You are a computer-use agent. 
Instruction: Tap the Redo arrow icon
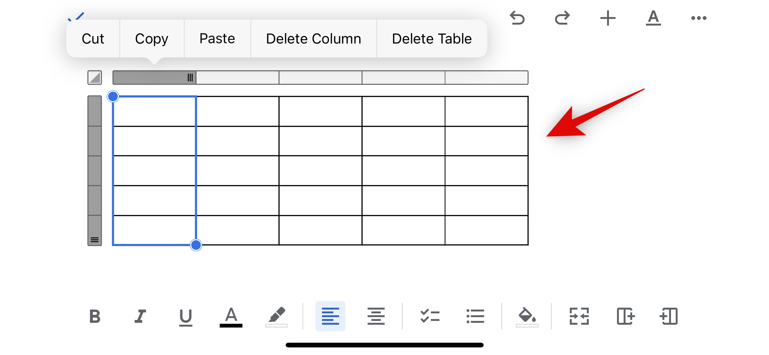coord(562,18)
